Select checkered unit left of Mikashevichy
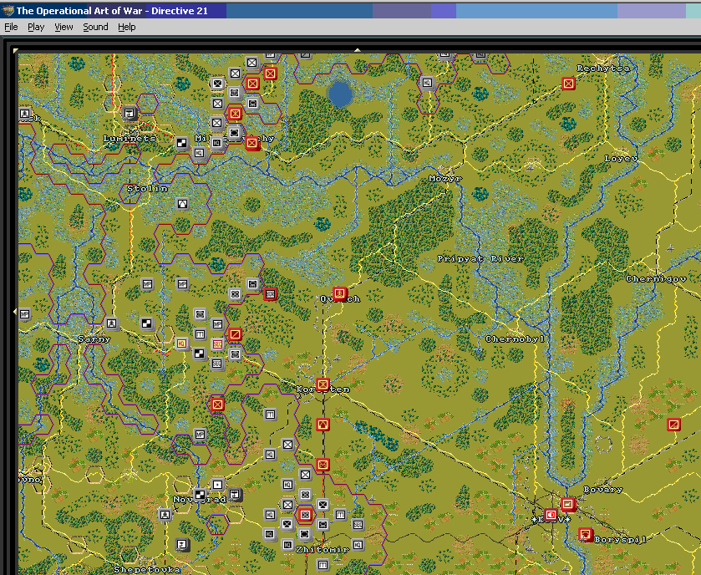The width and height of the screenshot is (701, 575). click(181, 143)
